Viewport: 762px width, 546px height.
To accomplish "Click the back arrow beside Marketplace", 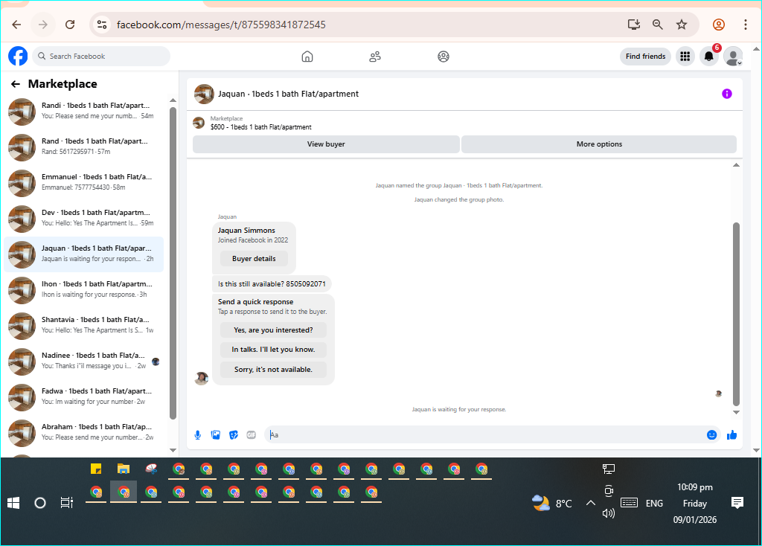I will pos(16,84).
